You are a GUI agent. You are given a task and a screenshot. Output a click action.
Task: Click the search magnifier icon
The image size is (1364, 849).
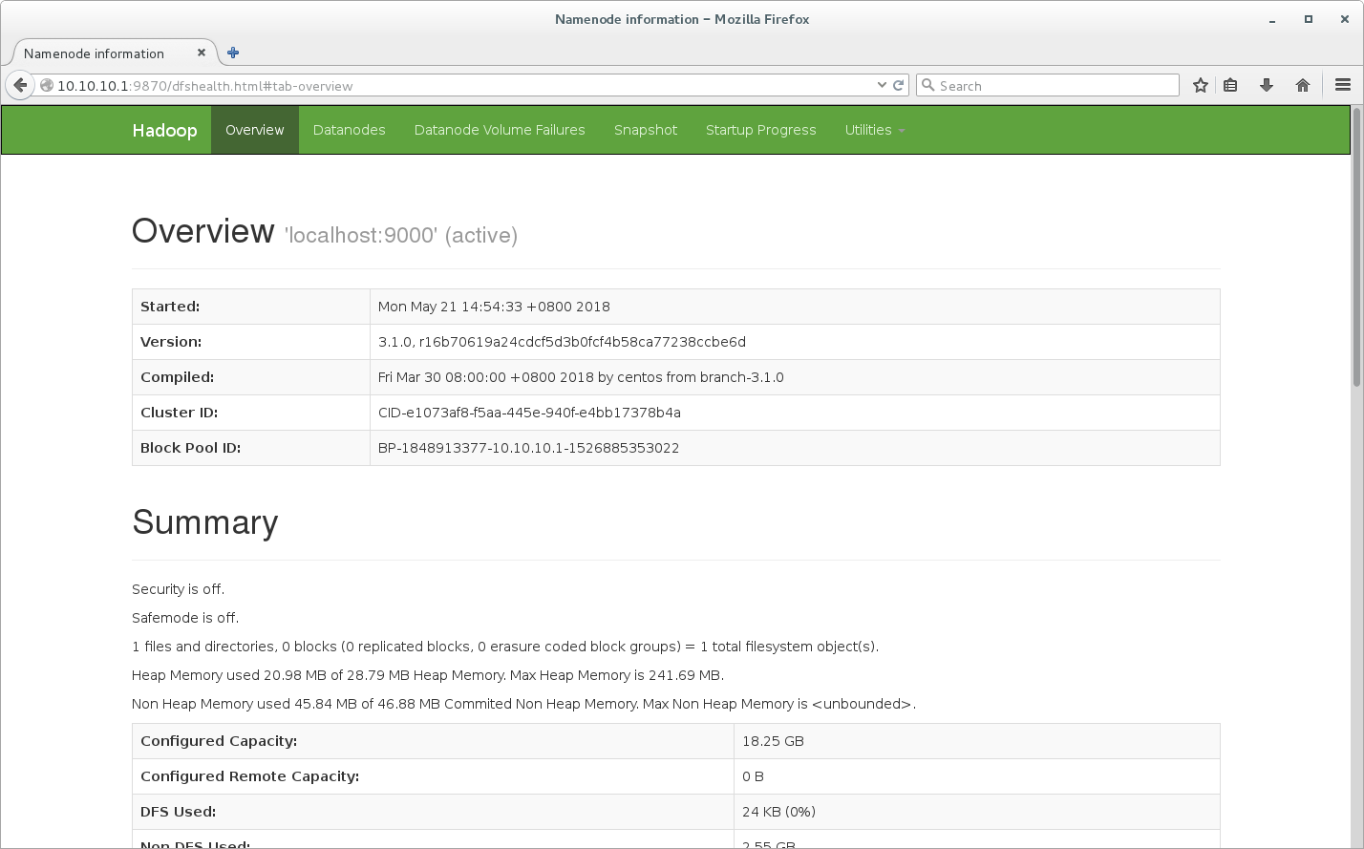coord(927,85)
